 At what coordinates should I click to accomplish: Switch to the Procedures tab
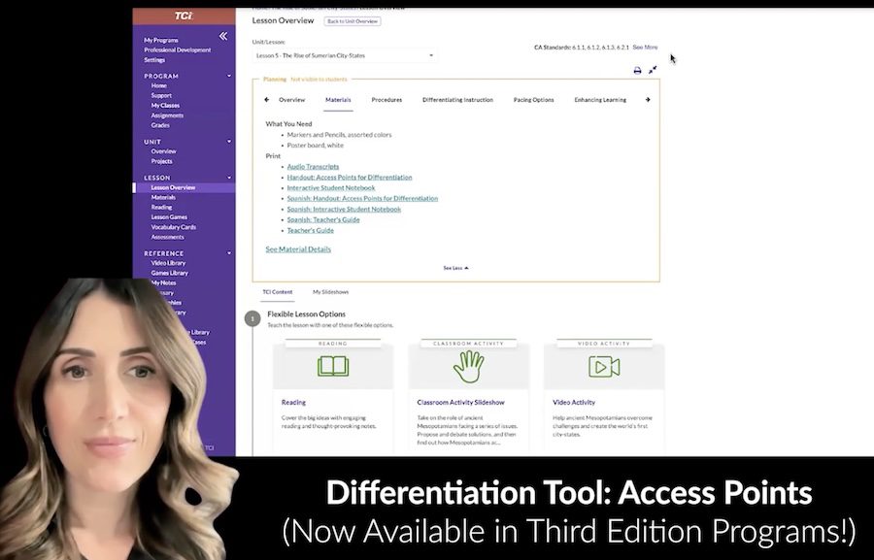click(387, 100)
